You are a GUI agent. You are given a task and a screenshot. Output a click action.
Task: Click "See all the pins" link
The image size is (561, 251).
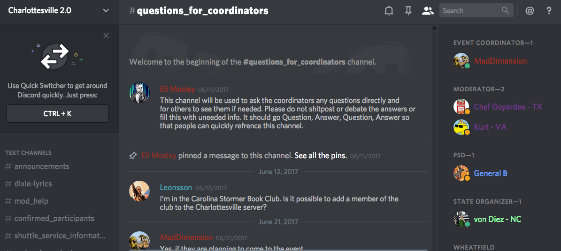321,155
